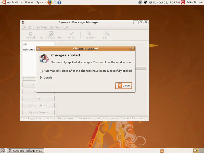Screen dimensions: 204x153
Task: Click the package installer image in dialog
Action: [44, 59]
